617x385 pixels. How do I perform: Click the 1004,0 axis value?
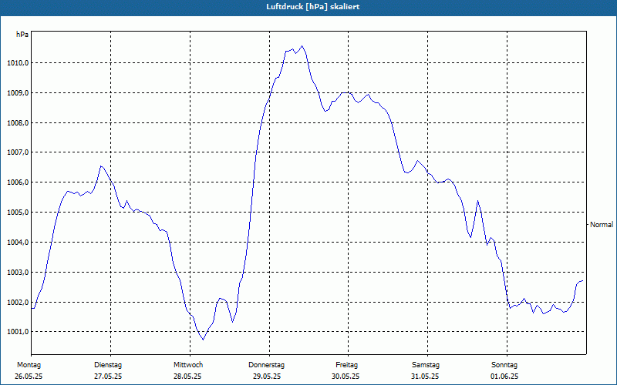[x=18, y=242]
